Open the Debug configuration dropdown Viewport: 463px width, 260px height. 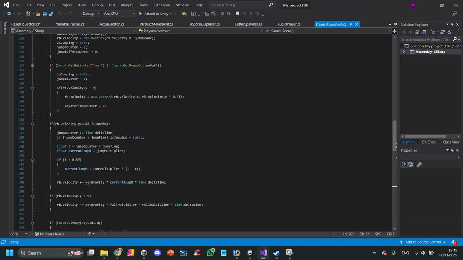point(91,14)
